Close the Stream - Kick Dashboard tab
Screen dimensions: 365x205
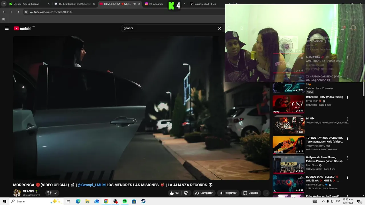pos(48,4)
